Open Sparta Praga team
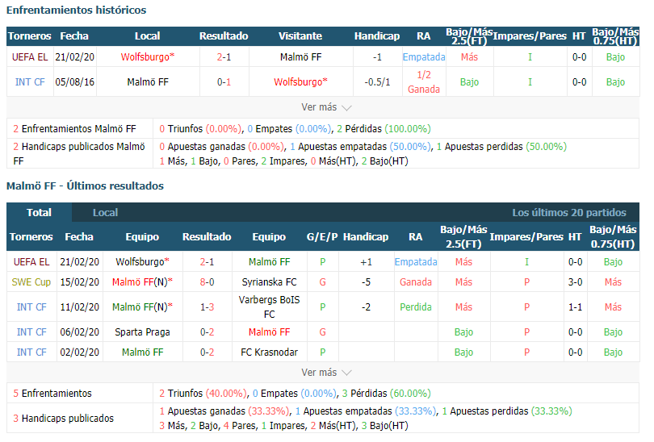Viewport: 654px width, 442px height. tap(142, 332)
